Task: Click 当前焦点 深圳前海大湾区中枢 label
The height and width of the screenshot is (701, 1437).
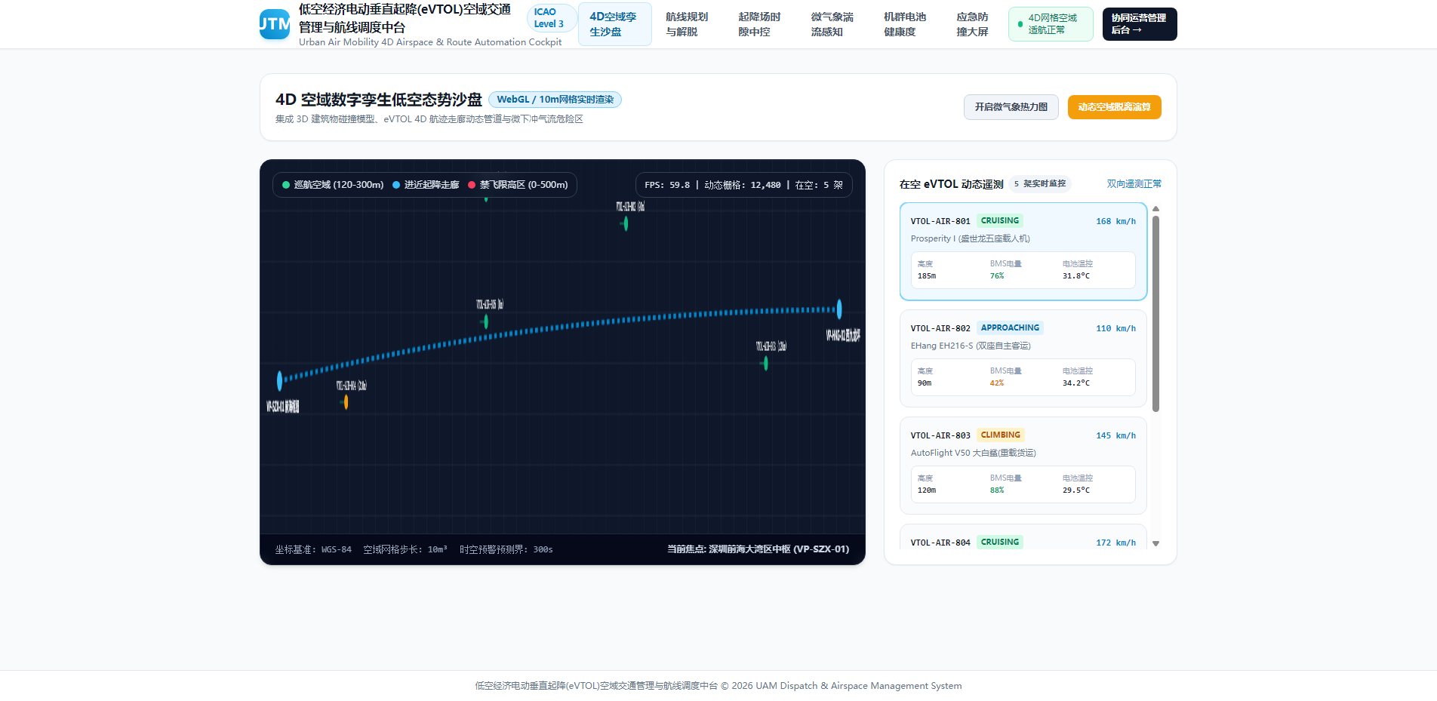Action: pyautogui.click(x=758, y=549)
